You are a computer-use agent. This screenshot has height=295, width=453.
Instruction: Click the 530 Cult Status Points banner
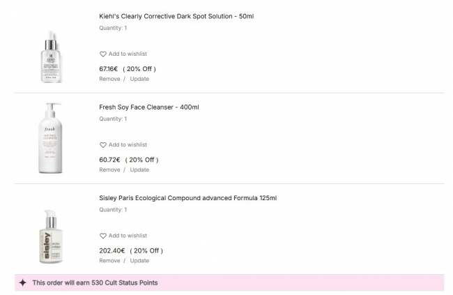pyautogui.click(x=229, y=282)
